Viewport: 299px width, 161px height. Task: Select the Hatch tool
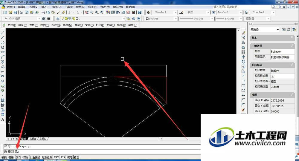click(3, 100)
